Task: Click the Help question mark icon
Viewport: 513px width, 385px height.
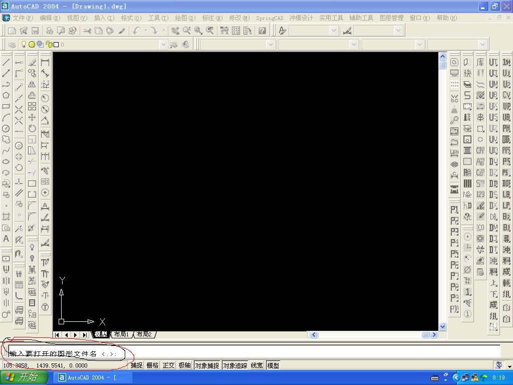Action: pos(262,31)
